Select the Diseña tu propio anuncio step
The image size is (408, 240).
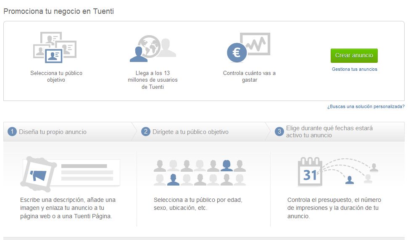53,132
